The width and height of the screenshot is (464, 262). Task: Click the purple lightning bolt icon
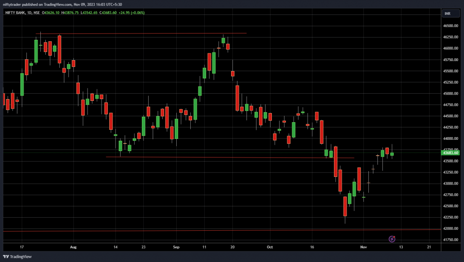click(392, 238)
